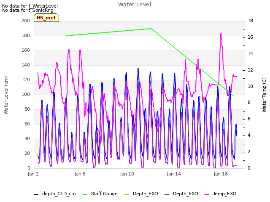Click the highest Temp_EXO peak near Jan 18

221,33
